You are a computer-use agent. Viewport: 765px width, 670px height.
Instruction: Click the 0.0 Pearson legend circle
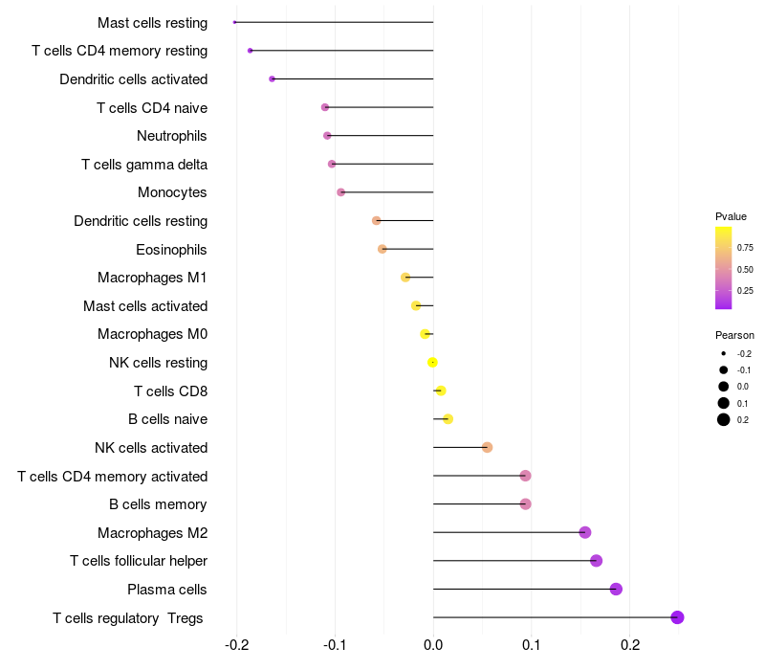pyautogui.click(x=723, y=387)
